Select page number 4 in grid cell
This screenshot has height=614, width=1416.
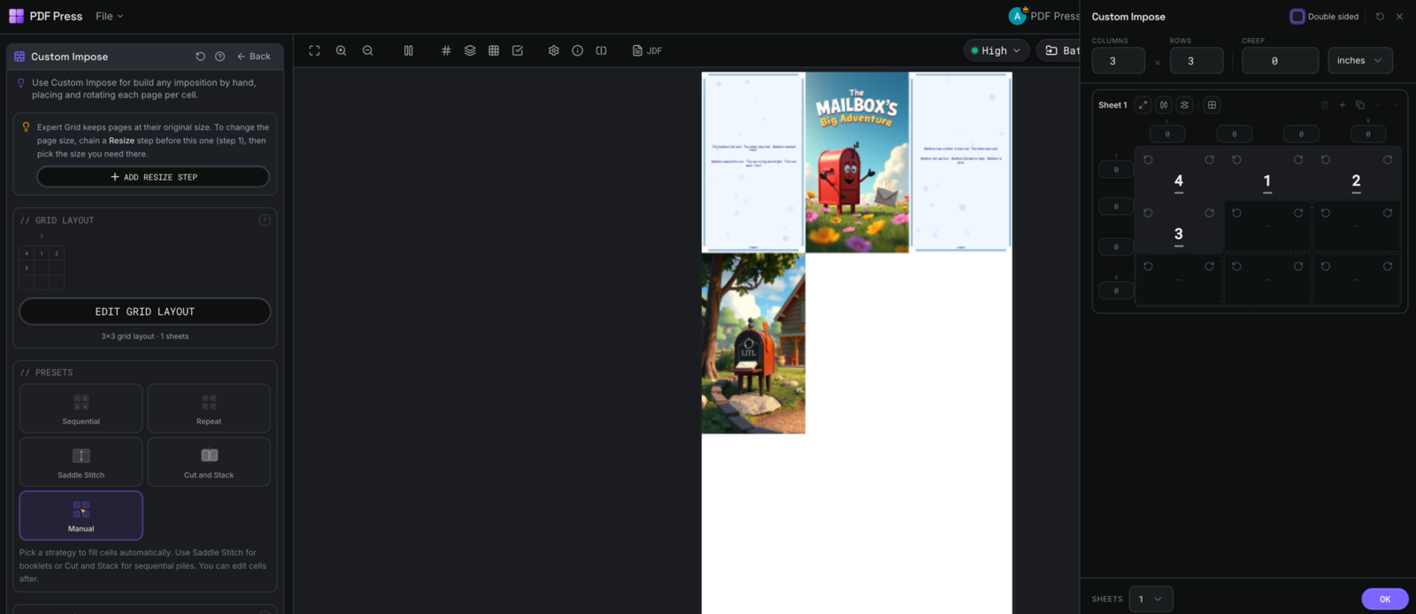[1178, 181]
